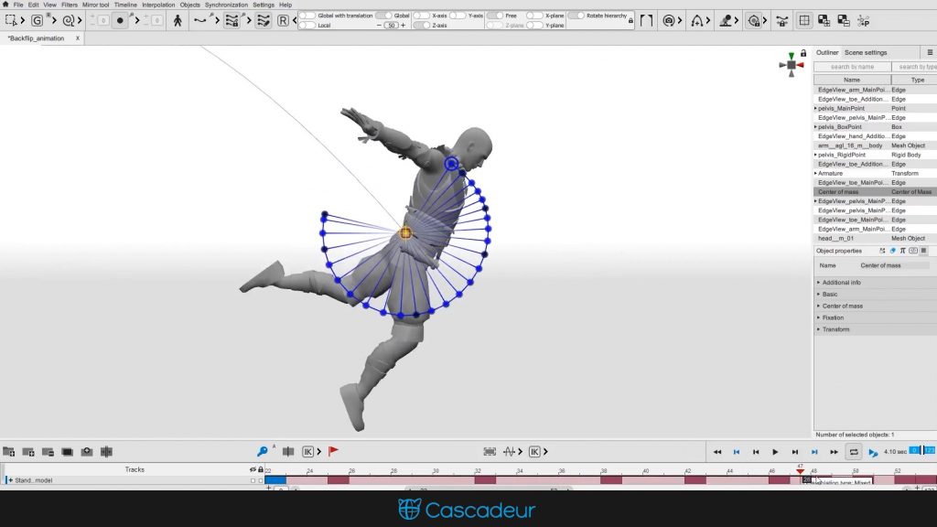This screenshot has width=937, height=527.
Task: Click the red playhead marker at frame 47
Action: pyautogui.click(x=800, y=471)
